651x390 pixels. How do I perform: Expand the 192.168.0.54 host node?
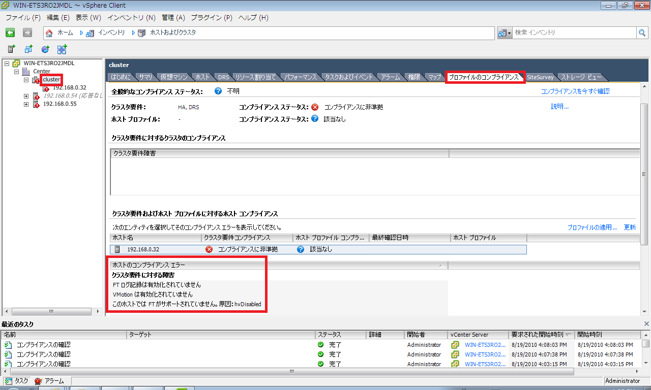tap(26, 96)
